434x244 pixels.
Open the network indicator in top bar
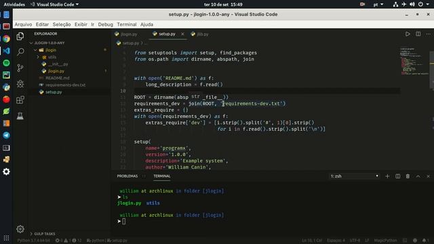click(x=395, y=5)
